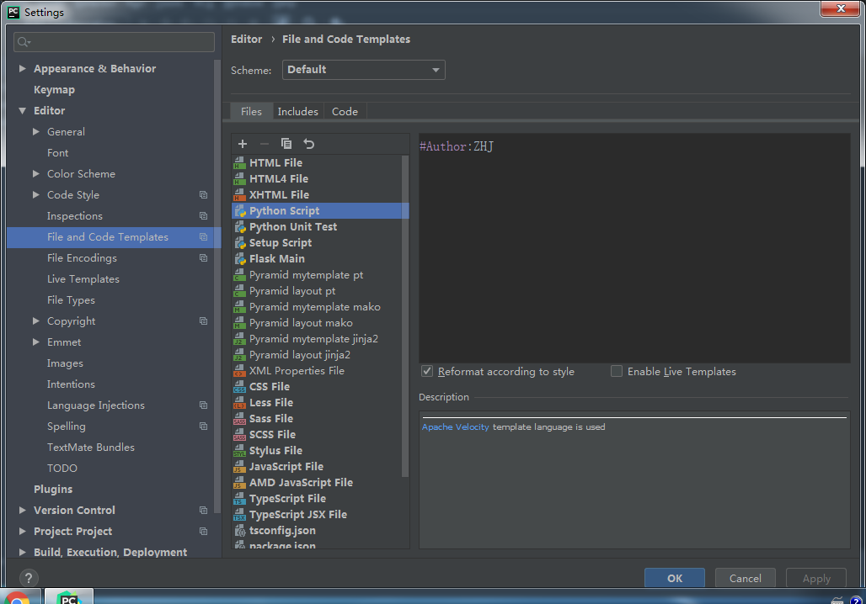Expand Version Control section
Screen dimensions: 866x604
point(22,511)
